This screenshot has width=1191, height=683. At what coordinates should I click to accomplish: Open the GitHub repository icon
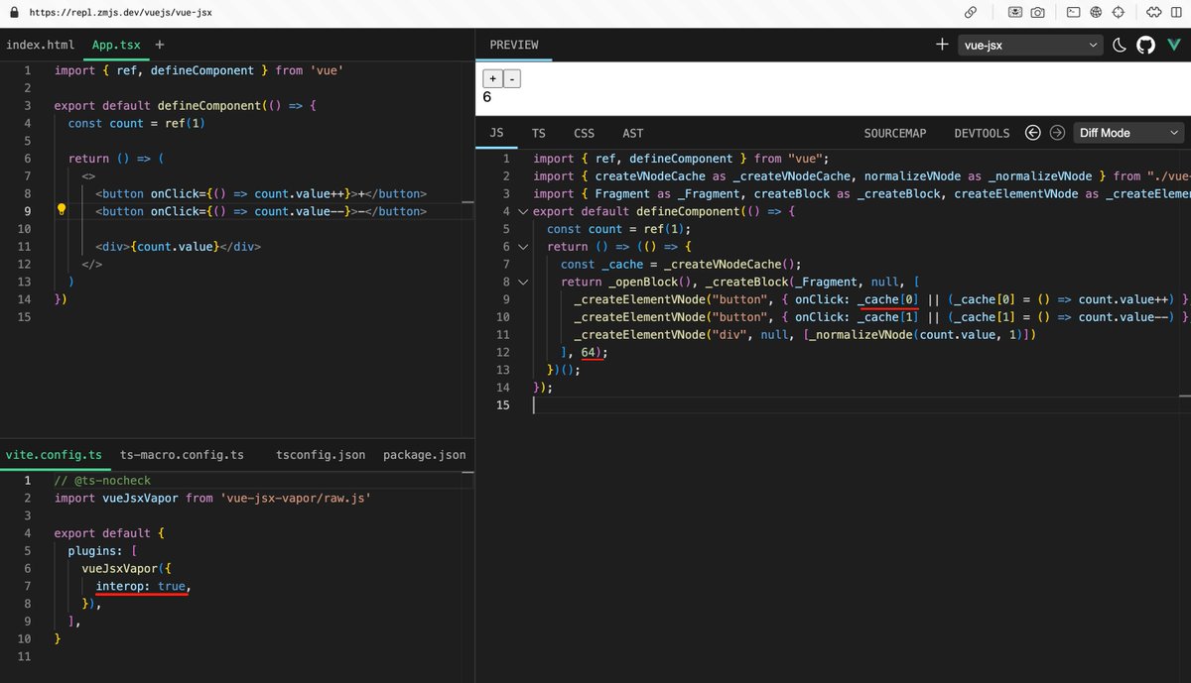(x=1145, y=45)
